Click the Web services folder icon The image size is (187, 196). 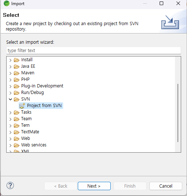pos(16,145)
